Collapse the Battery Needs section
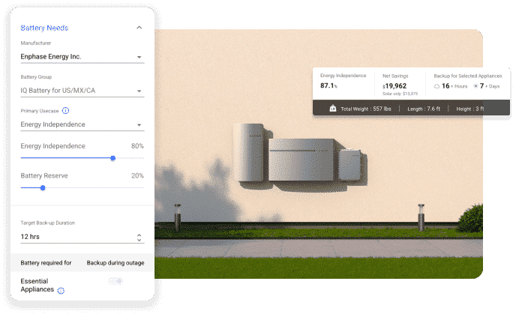513x314 pixels. coord(139,28)
